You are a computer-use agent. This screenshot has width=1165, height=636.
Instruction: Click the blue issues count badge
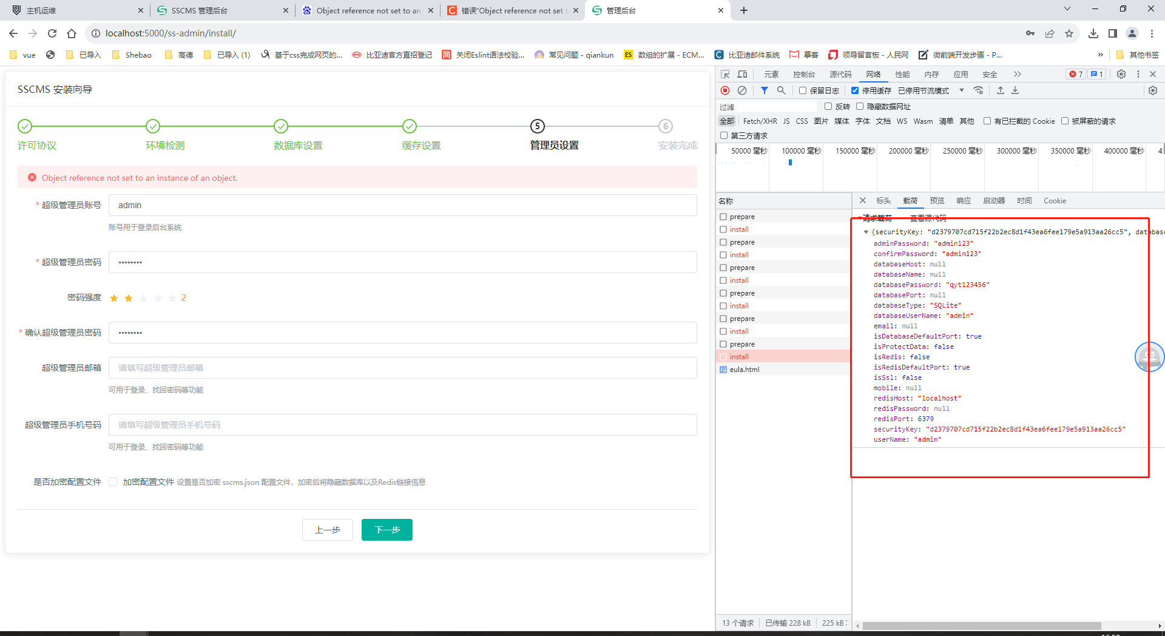[x=1097, y=74]
